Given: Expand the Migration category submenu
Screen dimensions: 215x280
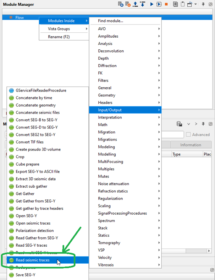Looking at the screenshot, I should 125,132.
